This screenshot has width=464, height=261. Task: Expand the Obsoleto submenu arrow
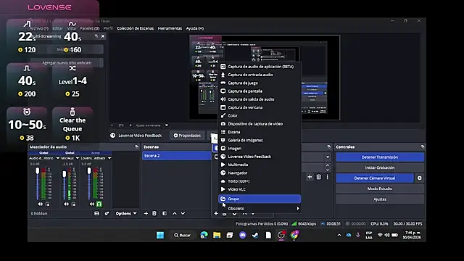(x=298, y=208)
